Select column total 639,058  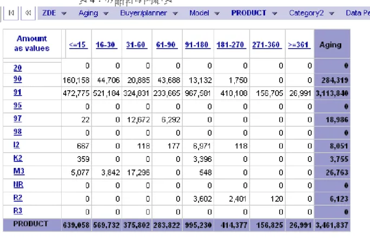[76, 226]
